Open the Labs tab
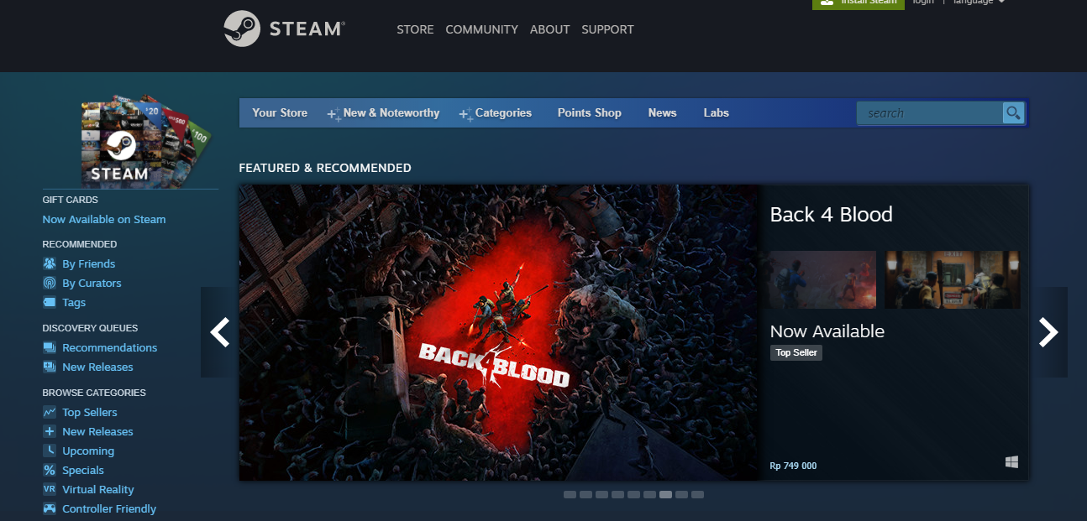Screen dimensions: 1087x521 pyautogui.click(x=717, y=113)
